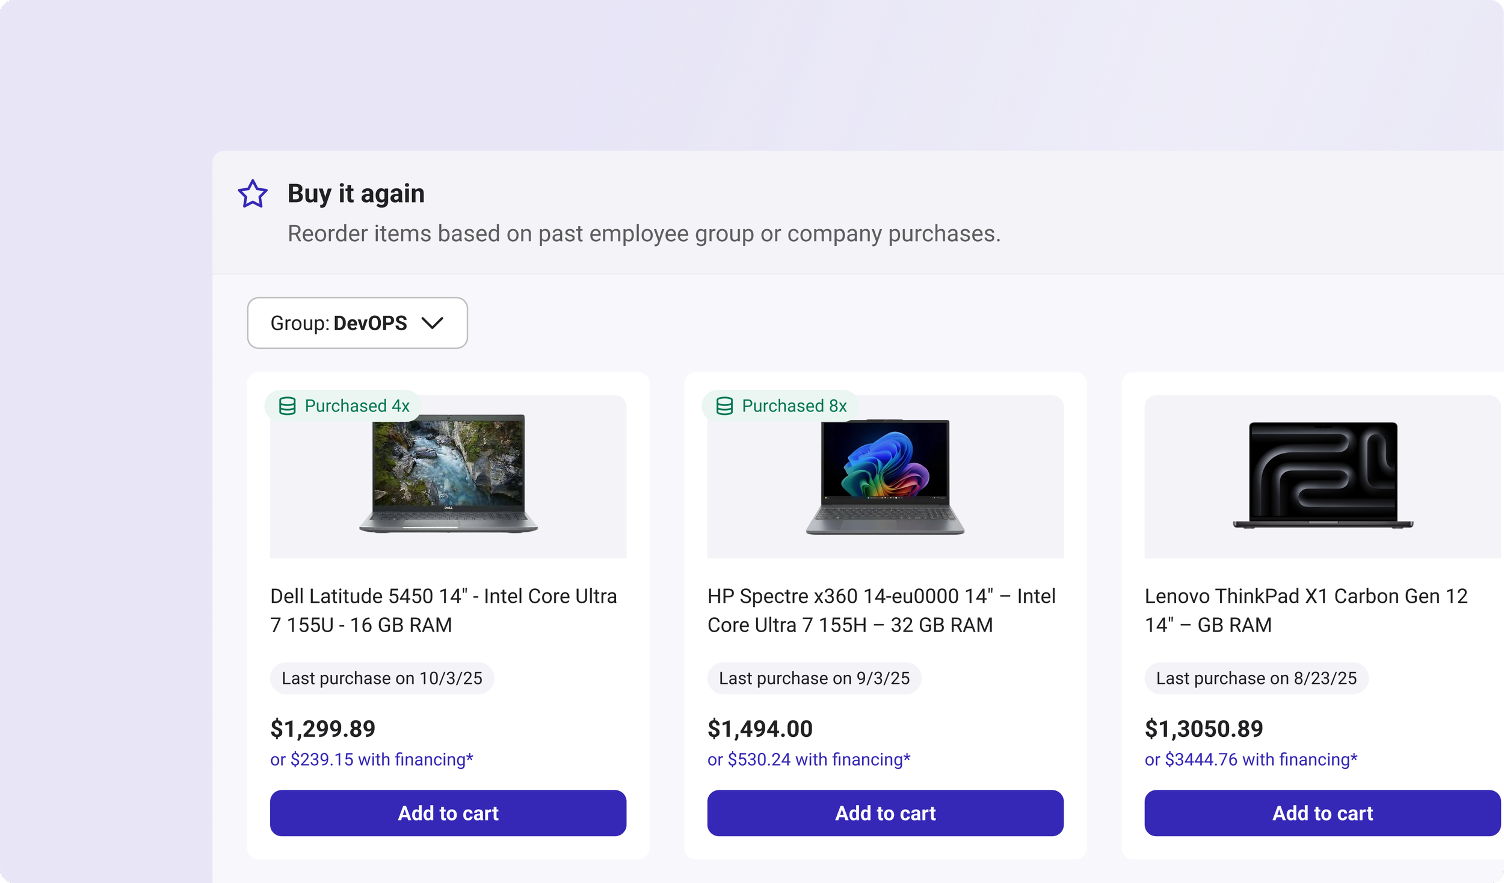Open the Group: DevOPS dropdown

click(357, 323)
